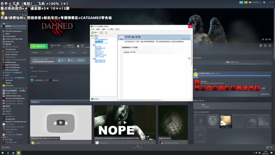
Task: Open NVIDIA Control Panel home icon
Action: pyautogui.click(x=106, y=33)
